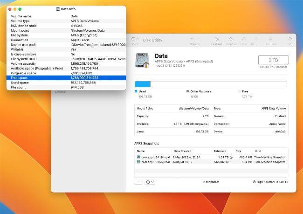303x214 pixels.
Task: Click the Data volume drive icon
Action: 143,60
